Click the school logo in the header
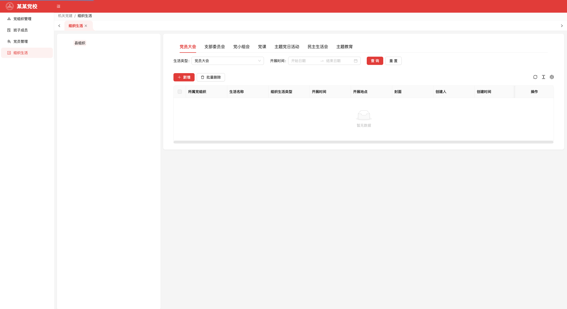The width and height of the screenshot is (567, 309). [10, 6]
